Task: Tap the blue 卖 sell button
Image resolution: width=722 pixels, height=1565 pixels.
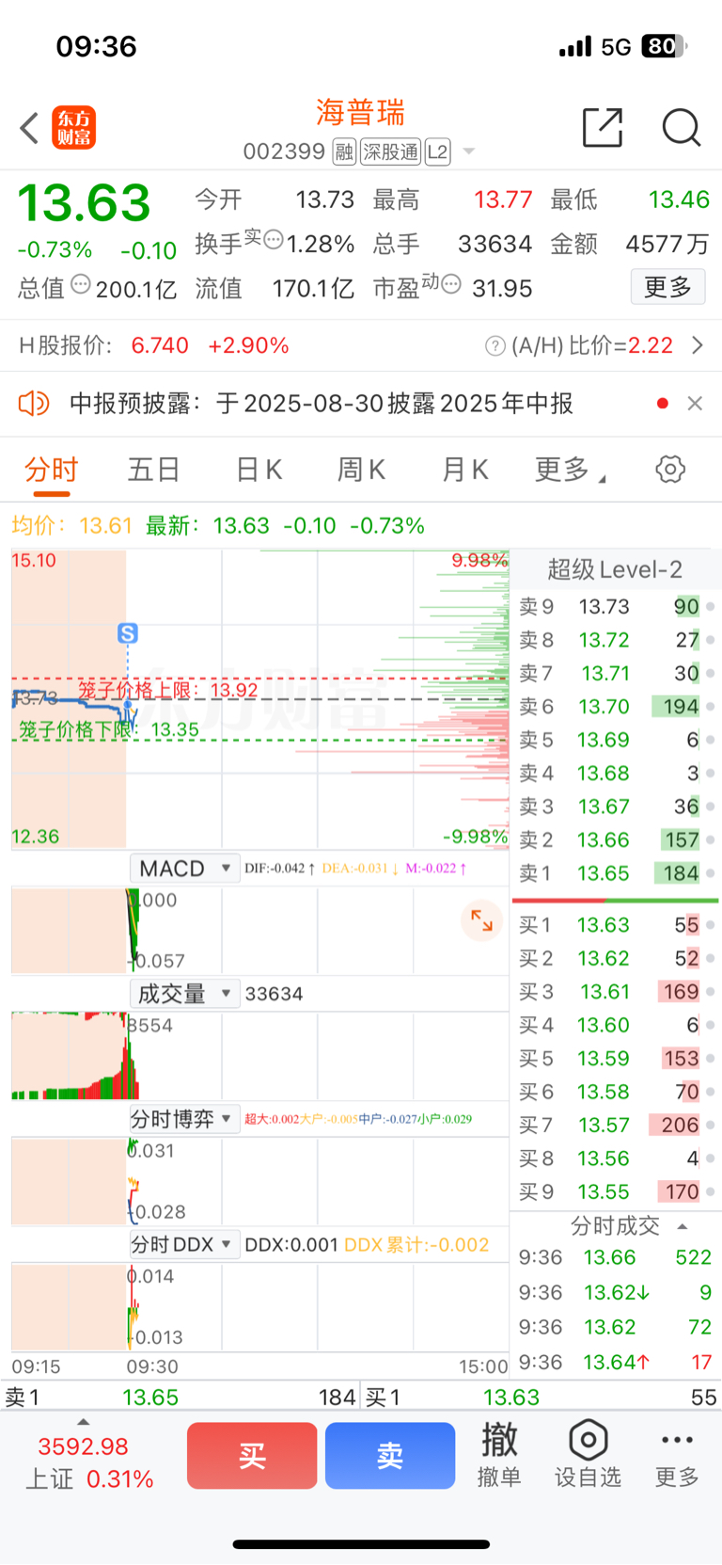Action: (x=390, y=1456)
